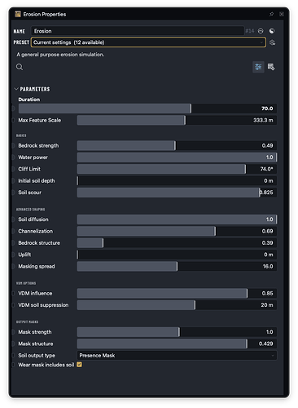
Task: Click the #14 node number
Action: [250, 31]
